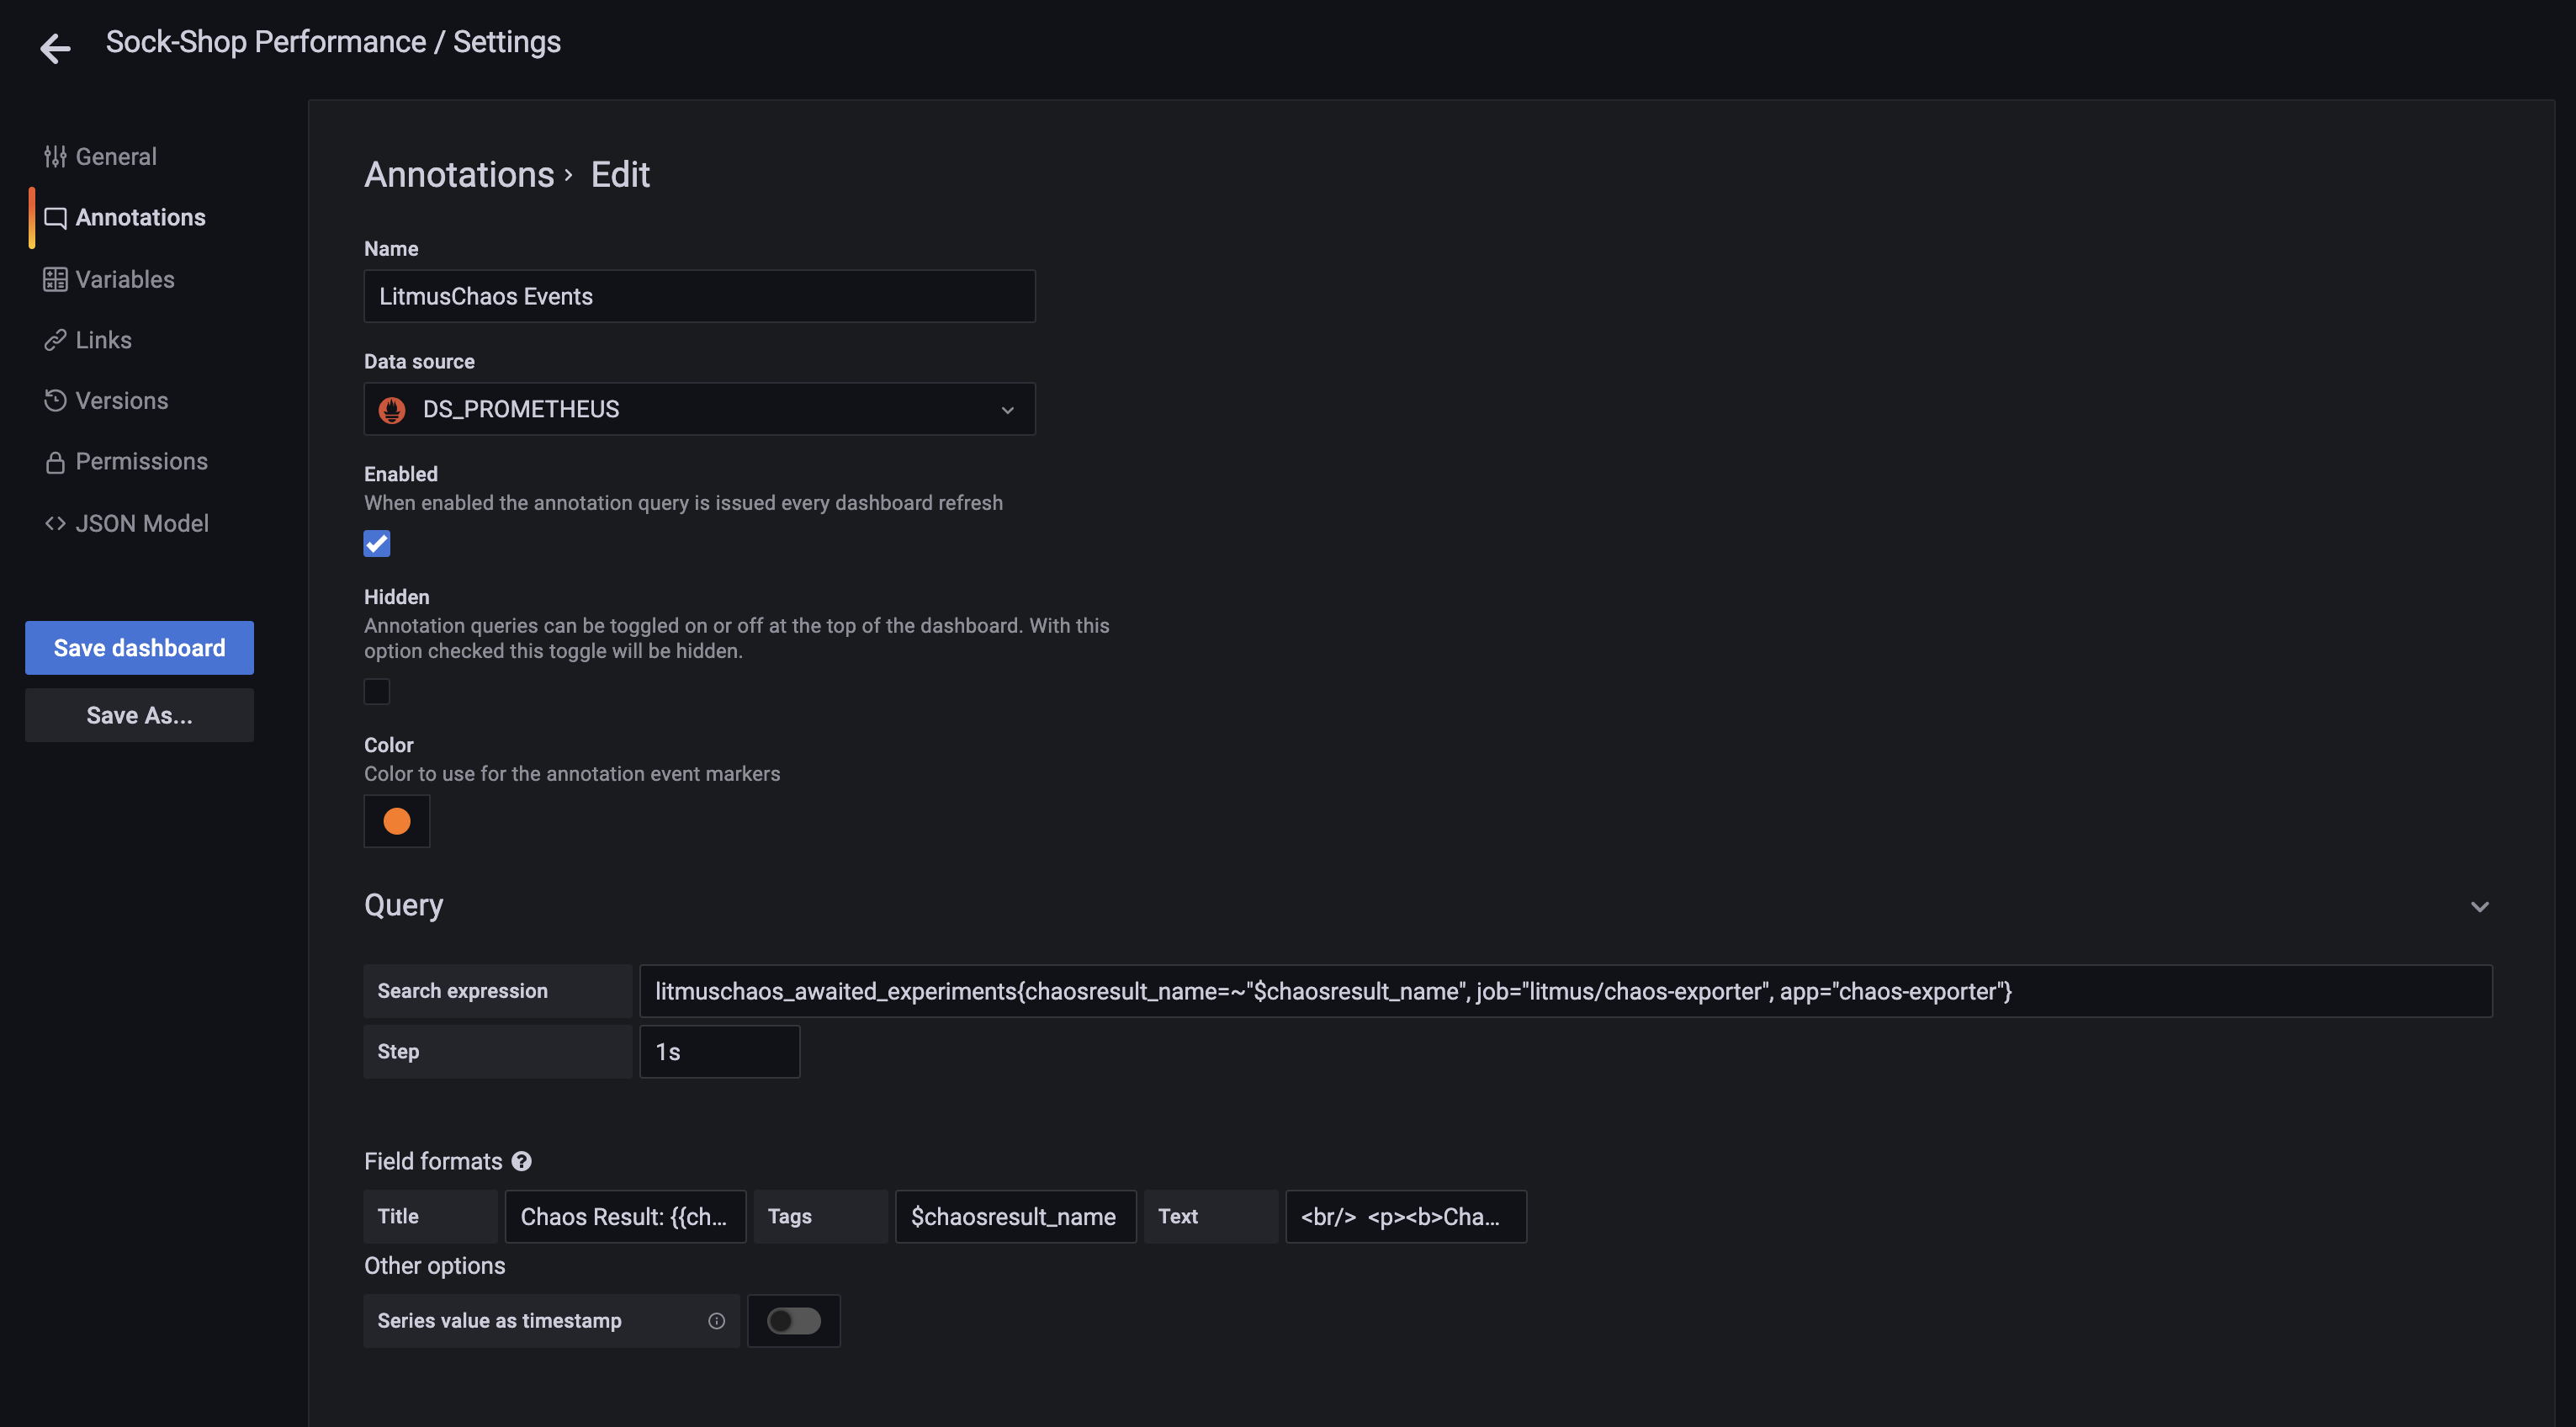This screenshot has width=2576, height=1427.
Task: Click the Save dashboard button
Action: point(139,648)
